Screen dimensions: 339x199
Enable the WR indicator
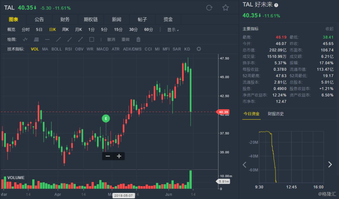tap(90, 49)
